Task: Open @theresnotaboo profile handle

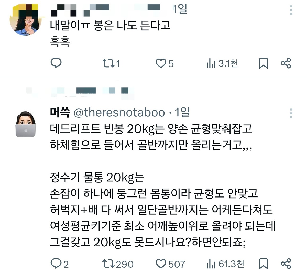Action: [119, 113]
